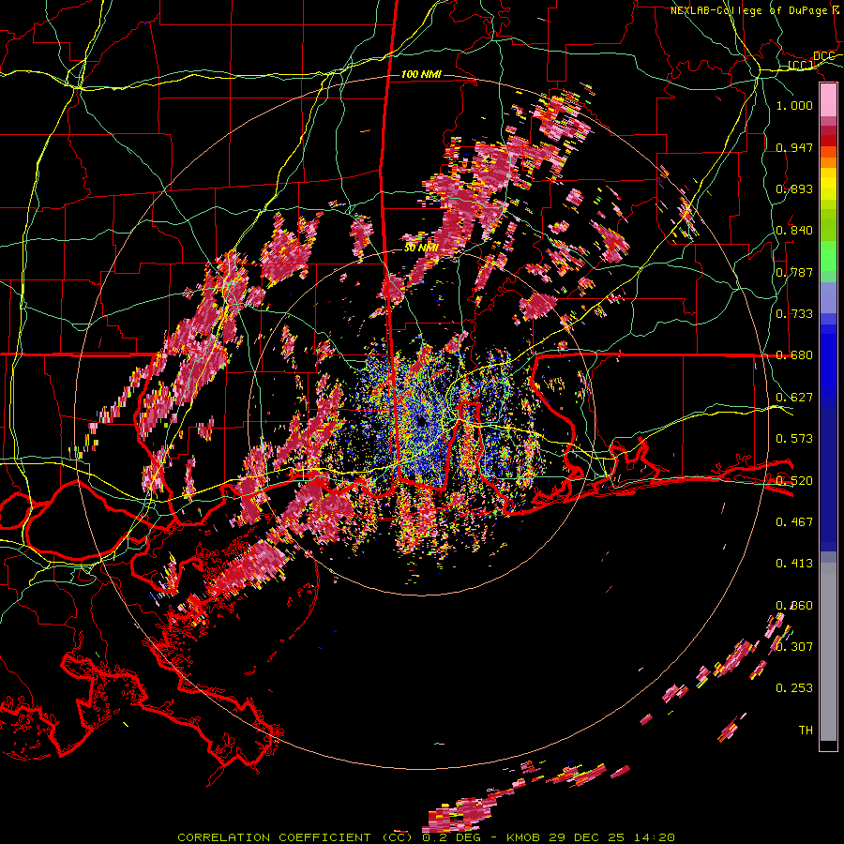Click the (CC) label above the color bar
The image size is (844, 844).
click(x=801, y=66)
